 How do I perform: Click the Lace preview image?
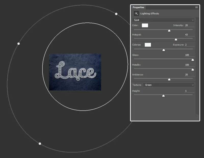[x=75, y=72]
